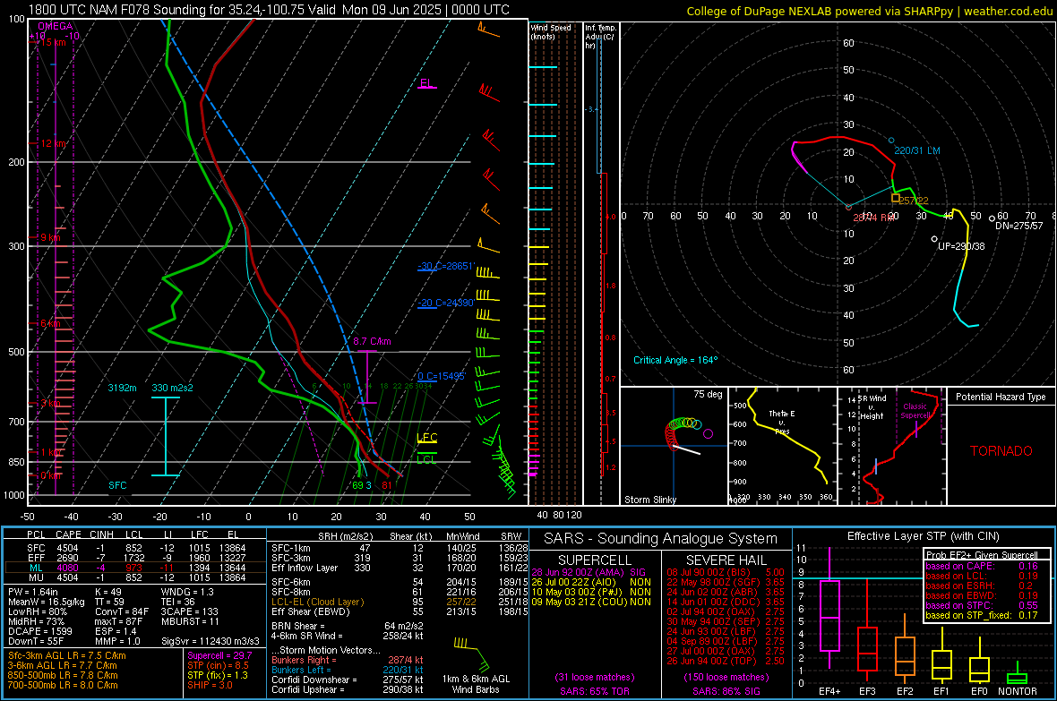The height and width of the screenshot is (701, 1057).
Task: Click 'Effective Layer STP (with CIN)' heading
Action: (923, 536)
